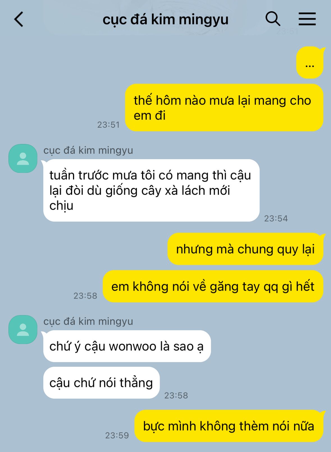Tap the first sender name above the 'tuần trước' message
Image resolution: width=331 pixels, height=452 pixels.
pos(88,150)
